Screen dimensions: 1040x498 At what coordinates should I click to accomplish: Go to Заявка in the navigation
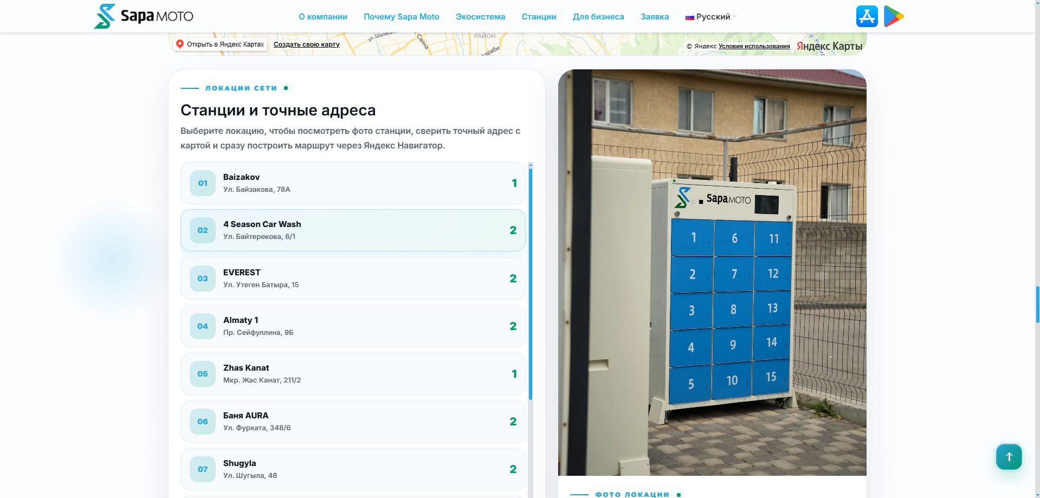[655, 17]
